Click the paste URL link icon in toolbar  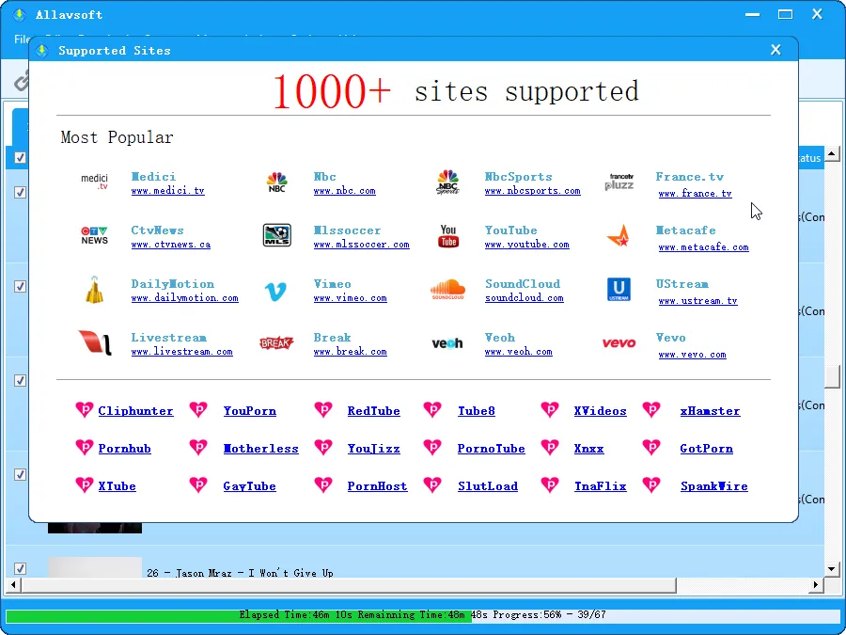(x=22, y=81)
